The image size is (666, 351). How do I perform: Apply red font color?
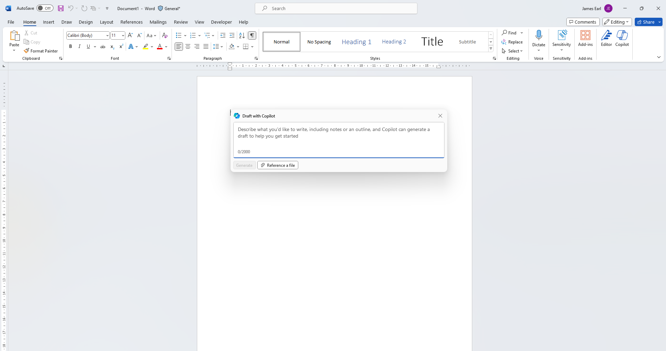point(160,47)
